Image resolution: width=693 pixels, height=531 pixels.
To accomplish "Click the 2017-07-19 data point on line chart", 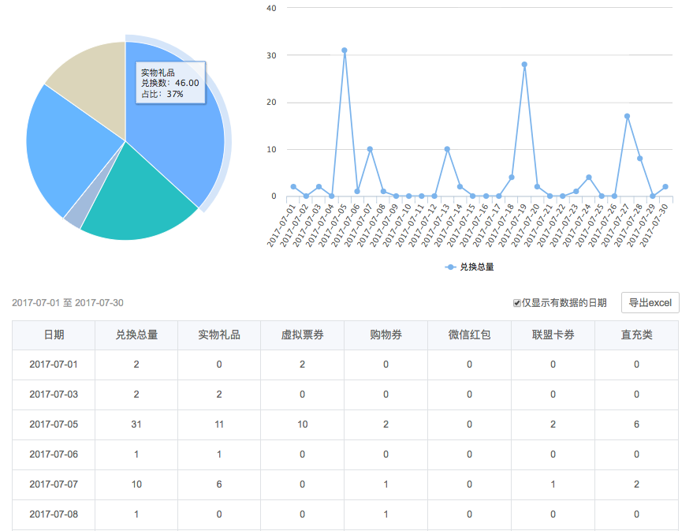I will [x=524, y=65].
